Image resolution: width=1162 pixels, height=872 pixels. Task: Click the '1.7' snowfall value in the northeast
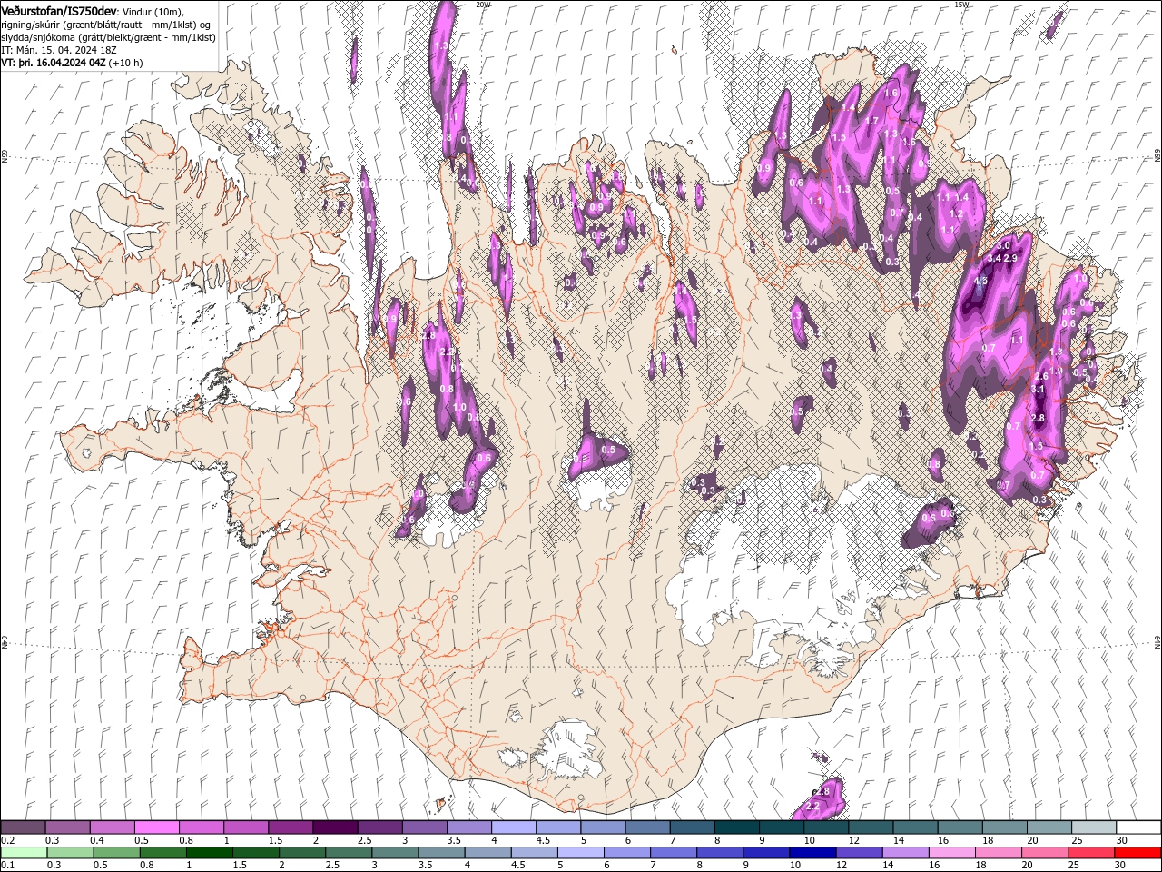(x=871, y=121)
